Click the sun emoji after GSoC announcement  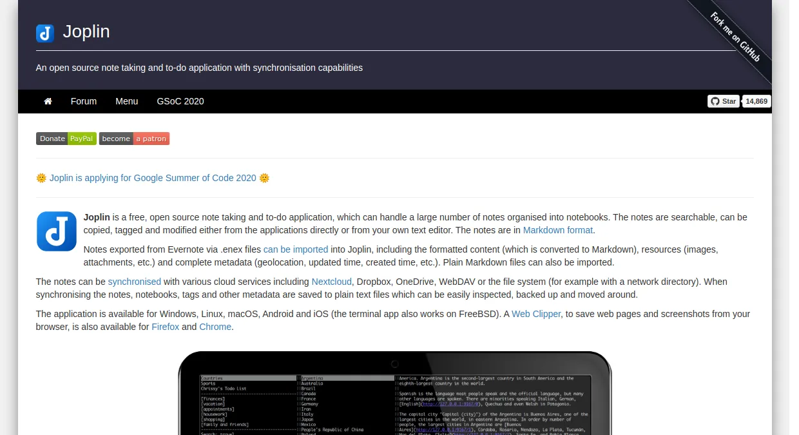tap(264, 178)
